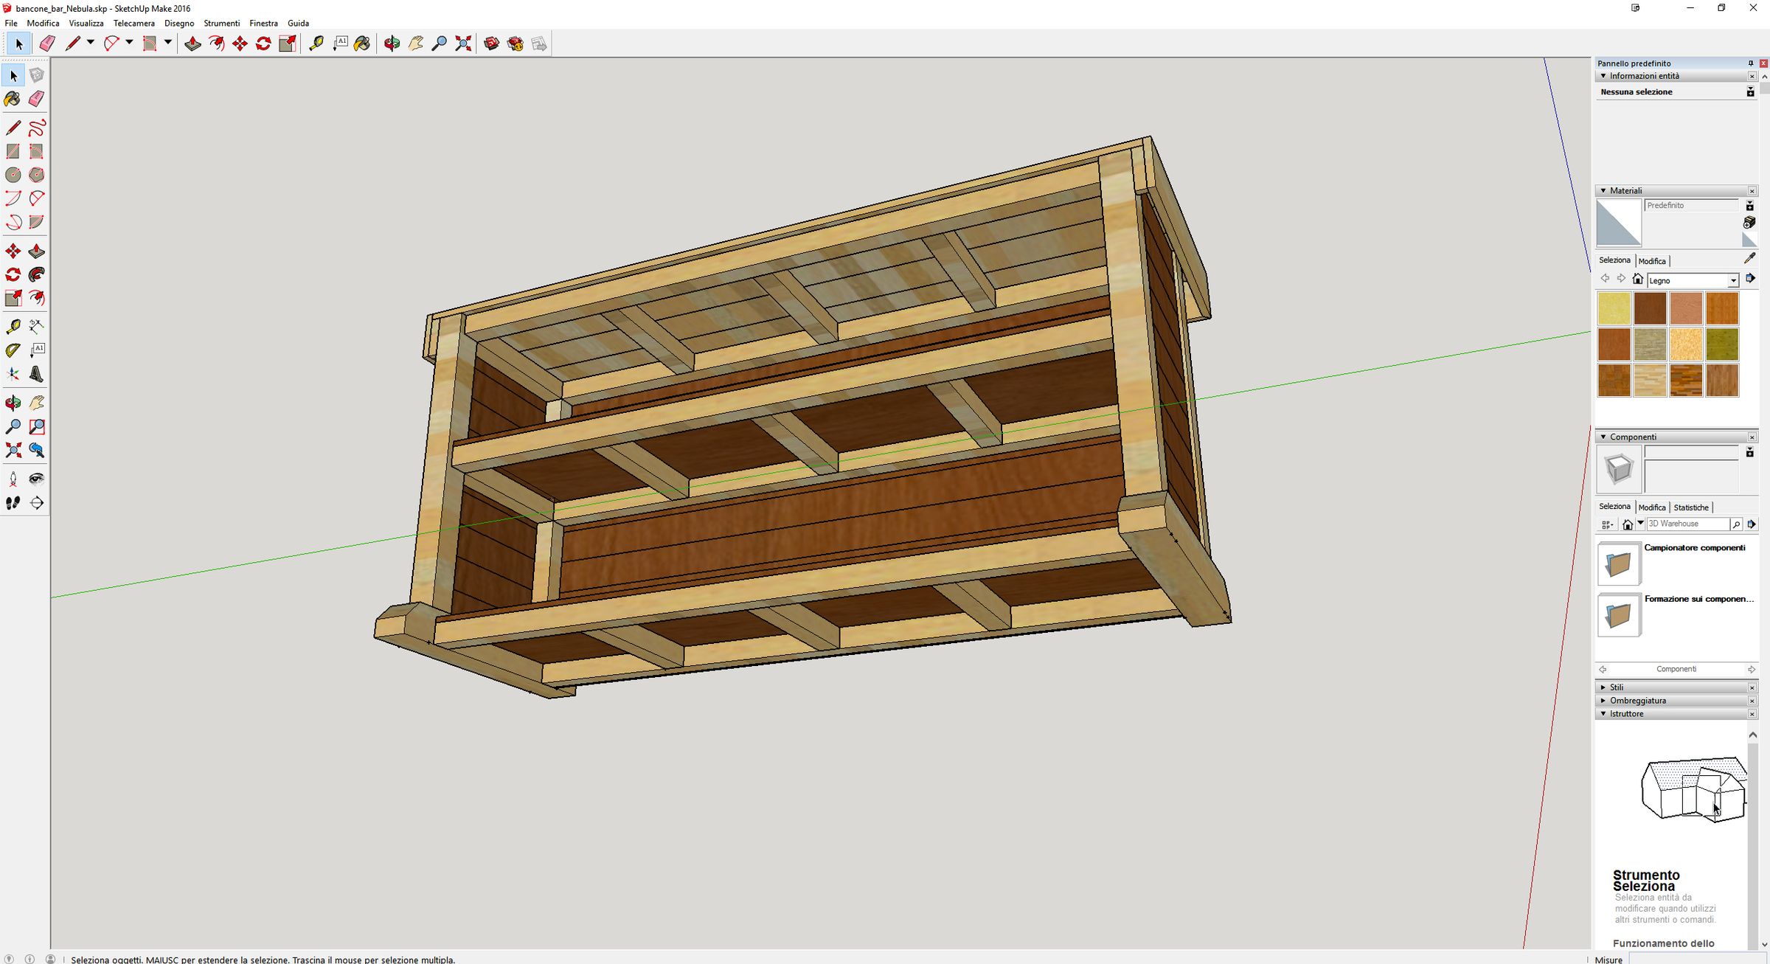Viewport: 1770px width, 964px height.
Task: Click the Orbit tool in top toolbar
Action: coord(392,44)
